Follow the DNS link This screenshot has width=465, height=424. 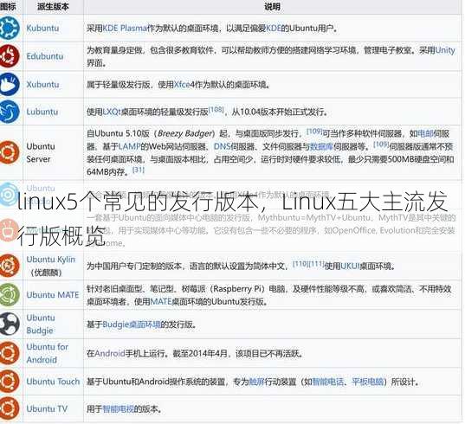coord(223,146)
